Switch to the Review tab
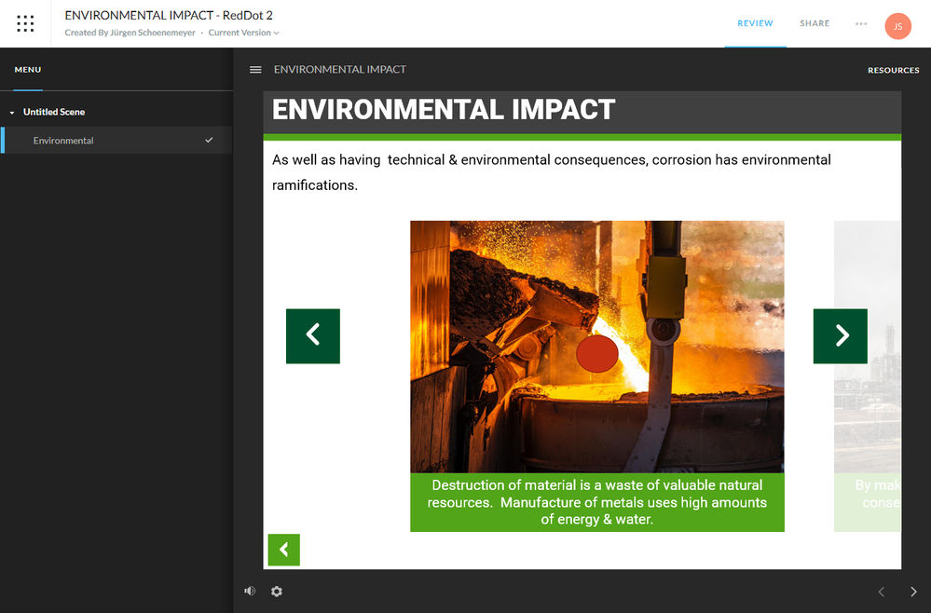 (755, 24)
